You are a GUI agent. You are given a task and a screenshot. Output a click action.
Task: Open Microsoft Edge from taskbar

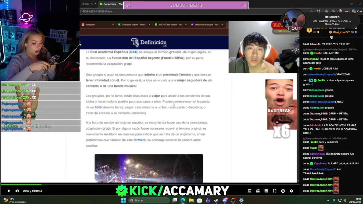[x=183, y=200]
